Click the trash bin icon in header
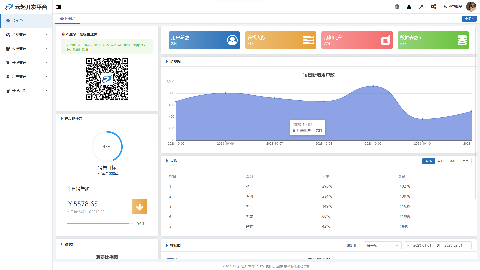Image resolution: width=480 pixels, height=270 pixels. click(397, 7)
